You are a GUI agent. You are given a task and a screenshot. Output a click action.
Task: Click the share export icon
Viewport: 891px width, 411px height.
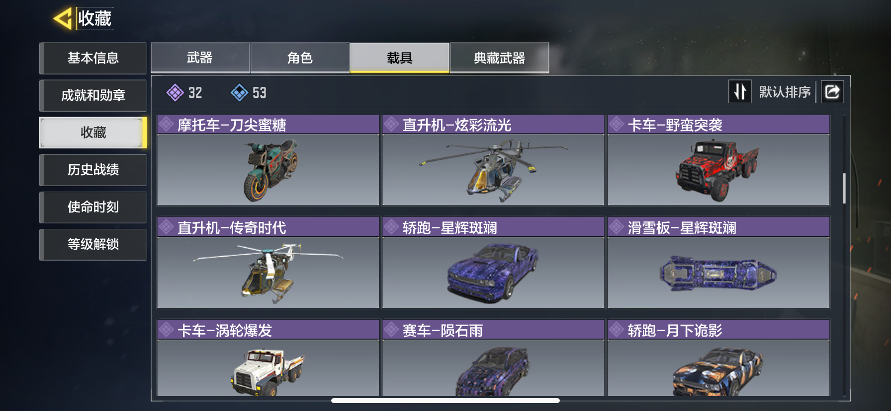click(832, 92)
